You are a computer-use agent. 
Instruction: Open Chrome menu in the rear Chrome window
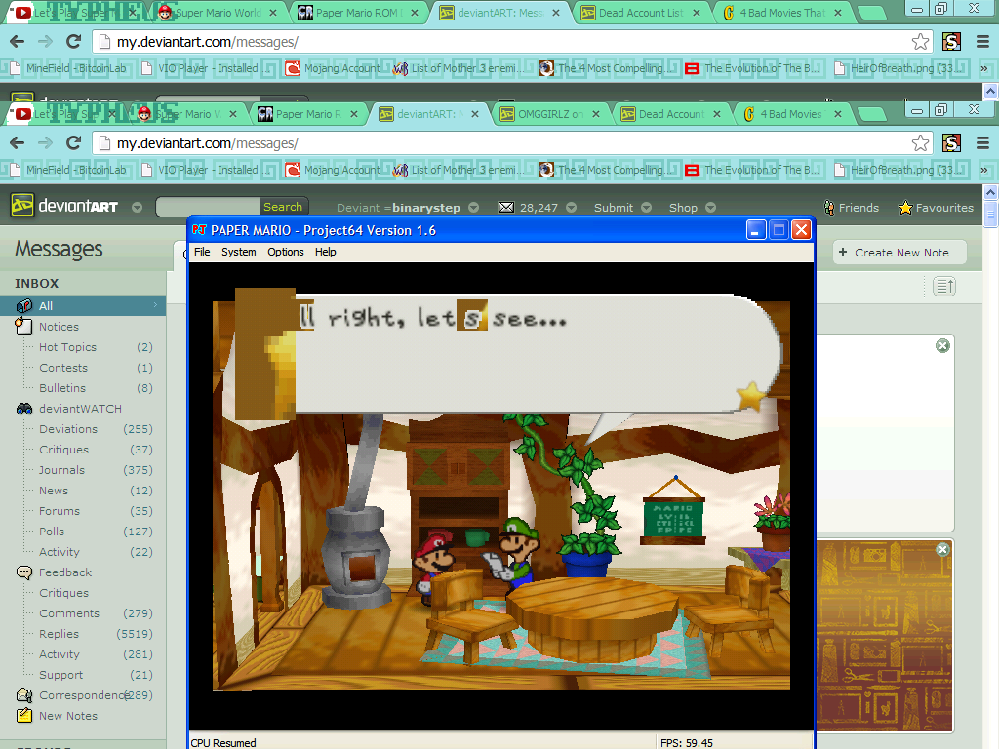coord(982,41)
